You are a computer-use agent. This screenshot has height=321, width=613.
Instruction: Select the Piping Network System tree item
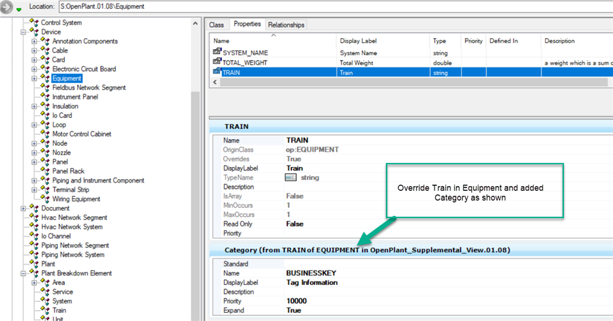(73, 254)
